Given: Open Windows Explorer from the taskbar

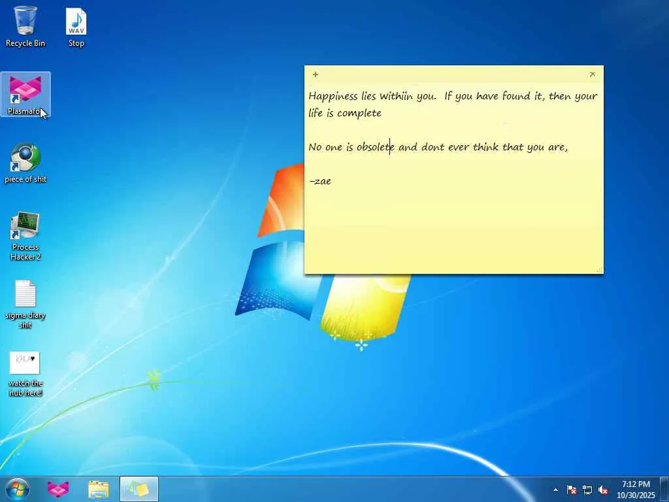Looking at the screenshot, I should tap(99, 489).
